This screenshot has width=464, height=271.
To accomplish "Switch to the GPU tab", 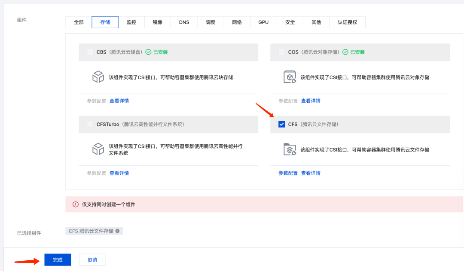I will click(263, 22).
